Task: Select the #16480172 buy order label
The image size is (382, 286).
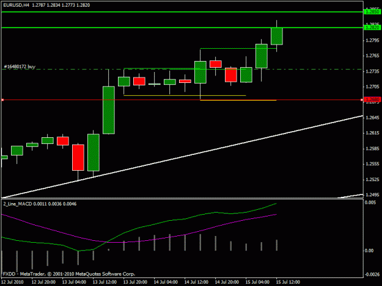Action: pos(20,66)
